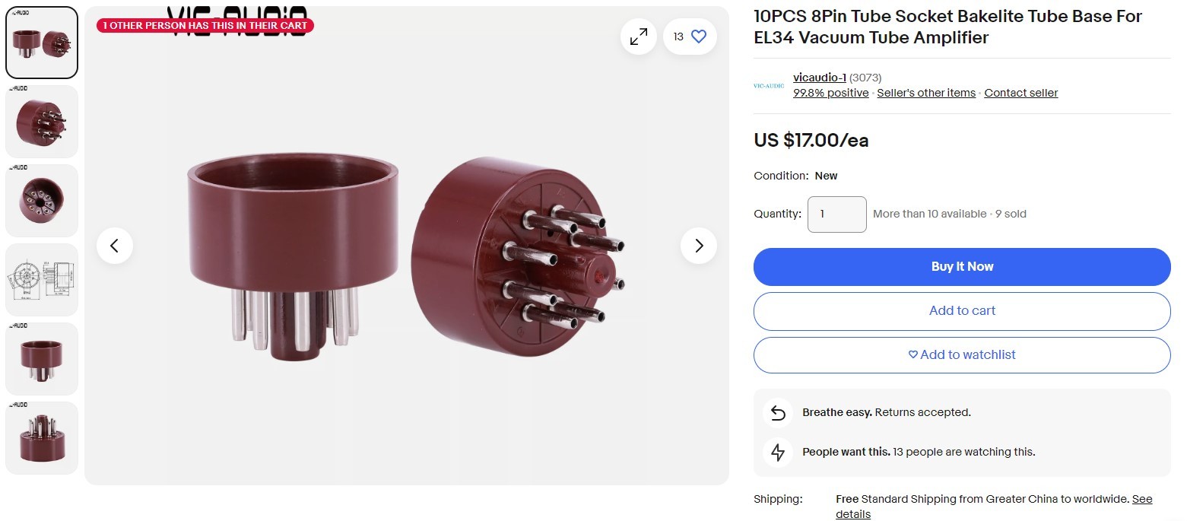Open the Contact seller link

[x=1020, y=93]
